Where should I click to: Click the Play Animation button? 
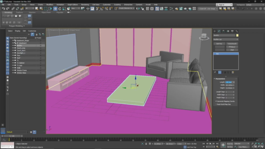click(210, 144)
